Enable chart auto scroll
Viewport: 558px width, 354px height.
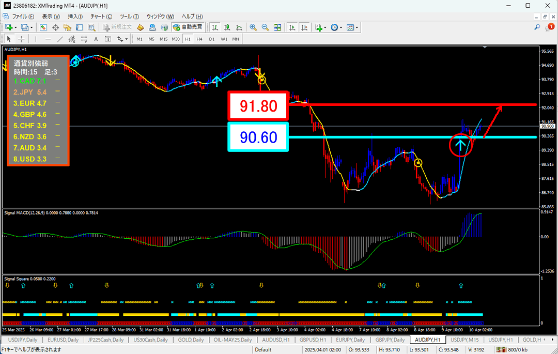(292, 27)
